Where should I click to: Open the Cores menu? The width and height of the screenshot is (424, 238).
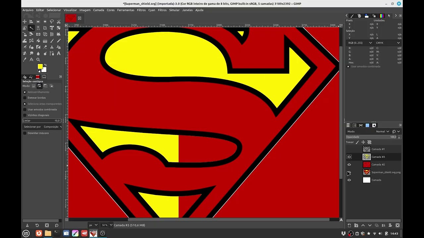pyautogui.click(x=111, y=10)
